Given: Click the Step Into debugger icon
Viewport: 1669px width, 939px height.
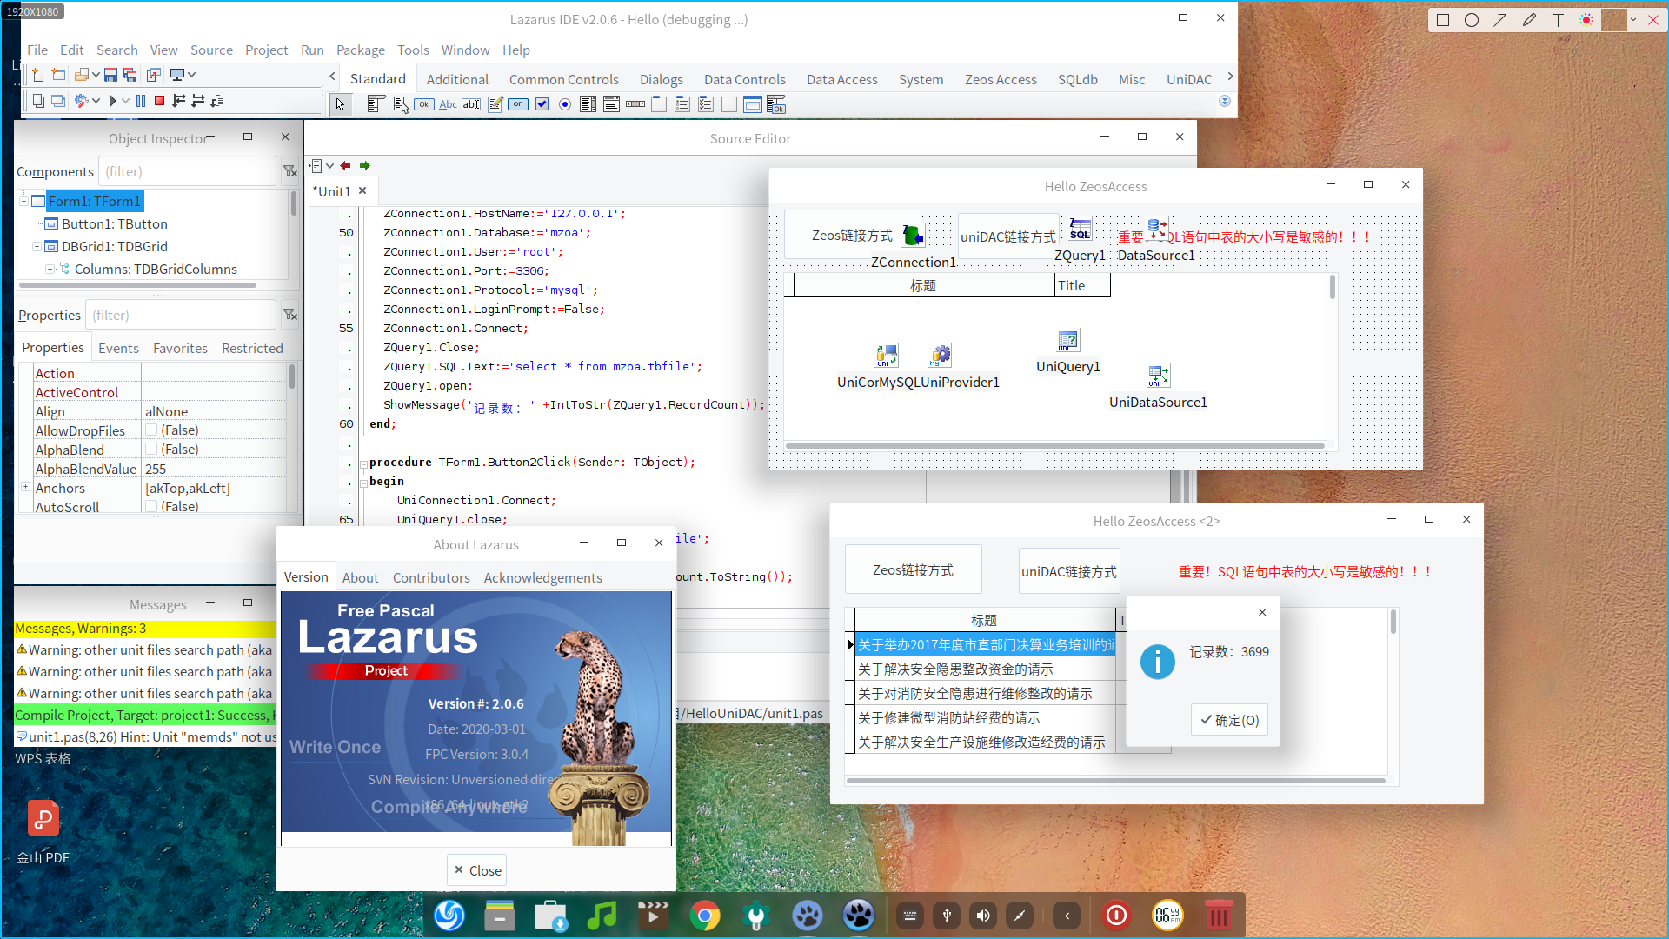Looking at the screenshot, I should [179, 101].
